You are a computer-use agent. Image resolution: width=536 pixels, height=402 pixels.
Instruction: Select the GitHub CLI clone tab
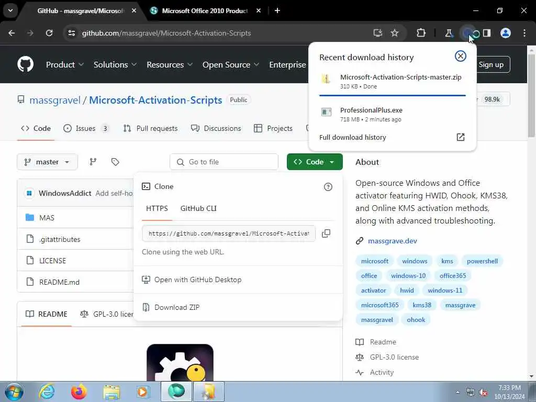198,208
